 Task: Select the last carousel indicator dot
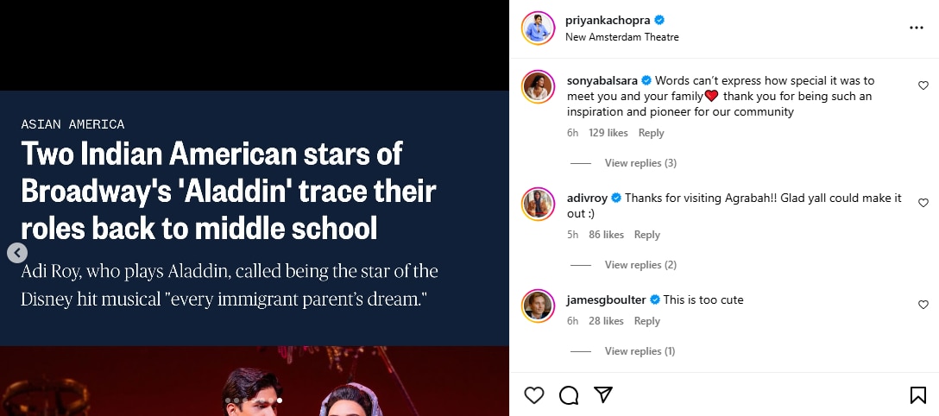click(x=280, y=400)
